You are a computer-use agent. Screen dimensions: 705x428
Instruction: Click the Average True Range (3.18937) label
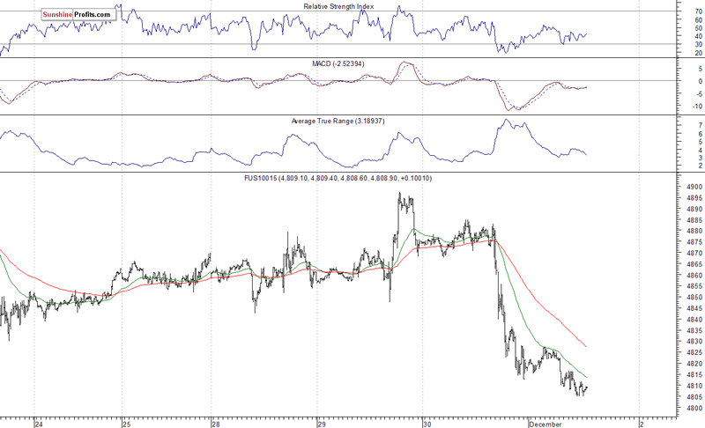pos(338,121)
